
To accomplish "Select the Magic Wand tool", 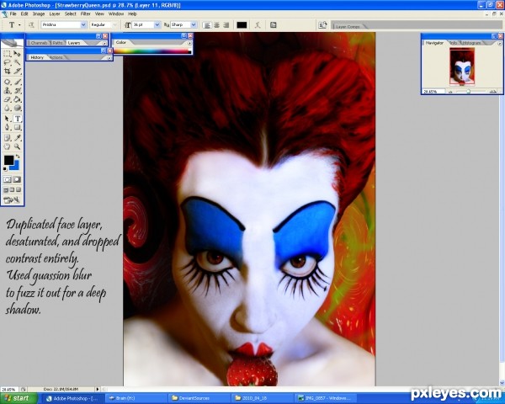I will (x=18, y=62).
